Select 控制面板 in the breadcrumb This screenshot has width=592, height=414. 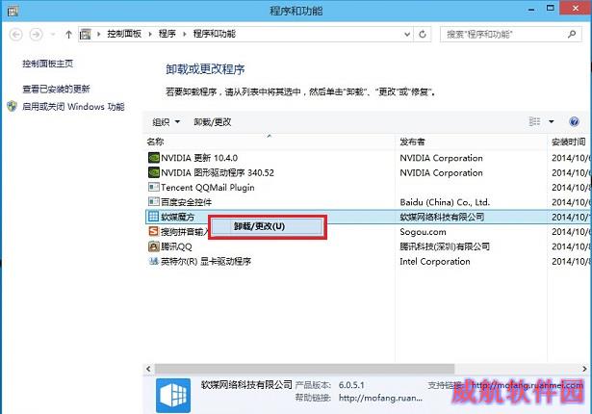coord(124,34)
